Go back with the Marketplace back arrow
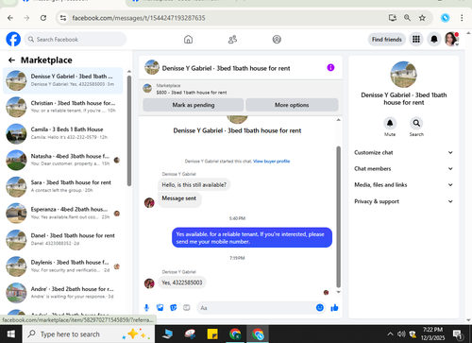The image size is (472, 343). (x=11, y=60)
